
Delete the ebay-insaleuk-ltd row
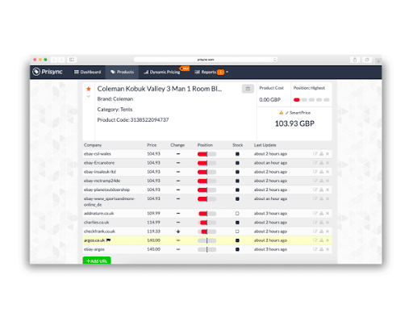[327, 172]
